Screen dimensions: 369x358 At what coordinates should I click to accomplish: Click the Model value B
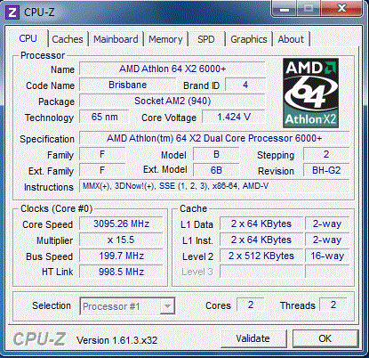216,154
